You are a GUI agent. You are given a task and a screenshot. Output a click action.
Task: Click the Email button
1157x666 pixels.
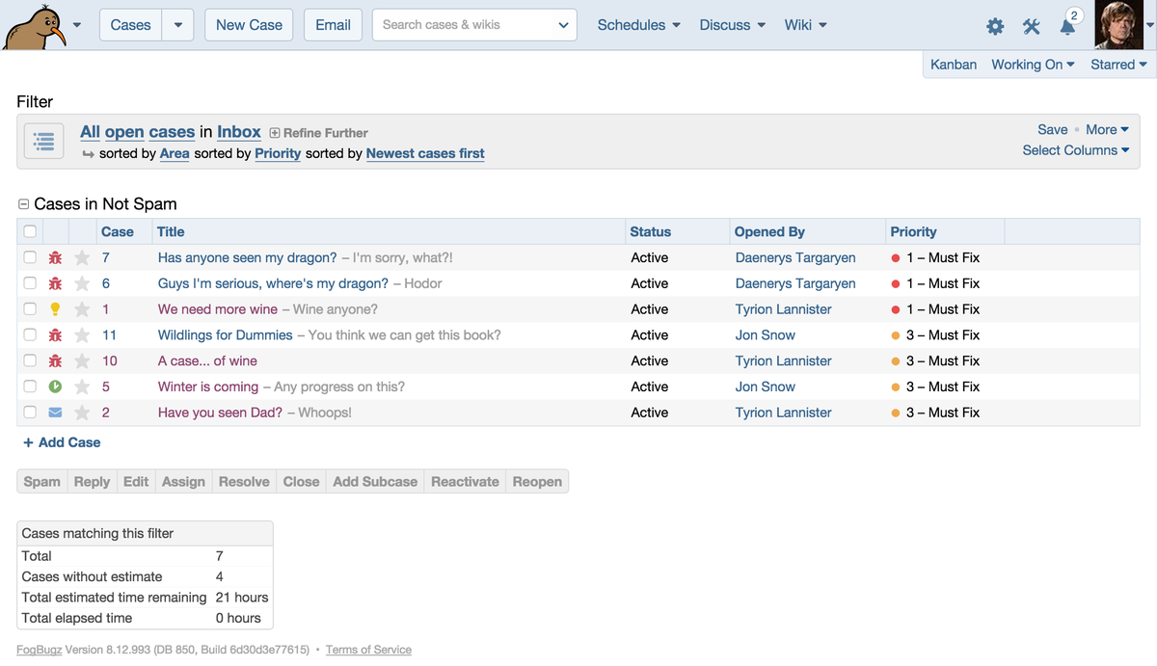[x=333, y=25]
